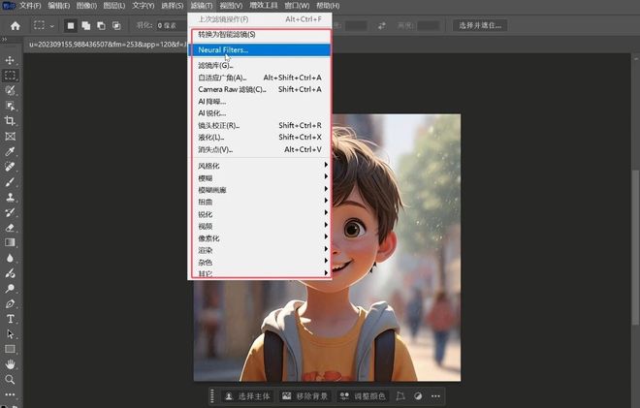This screenshot has height=408, width=640.
Task: Enable Subtract from Selection mode
Action: (101, 26)
